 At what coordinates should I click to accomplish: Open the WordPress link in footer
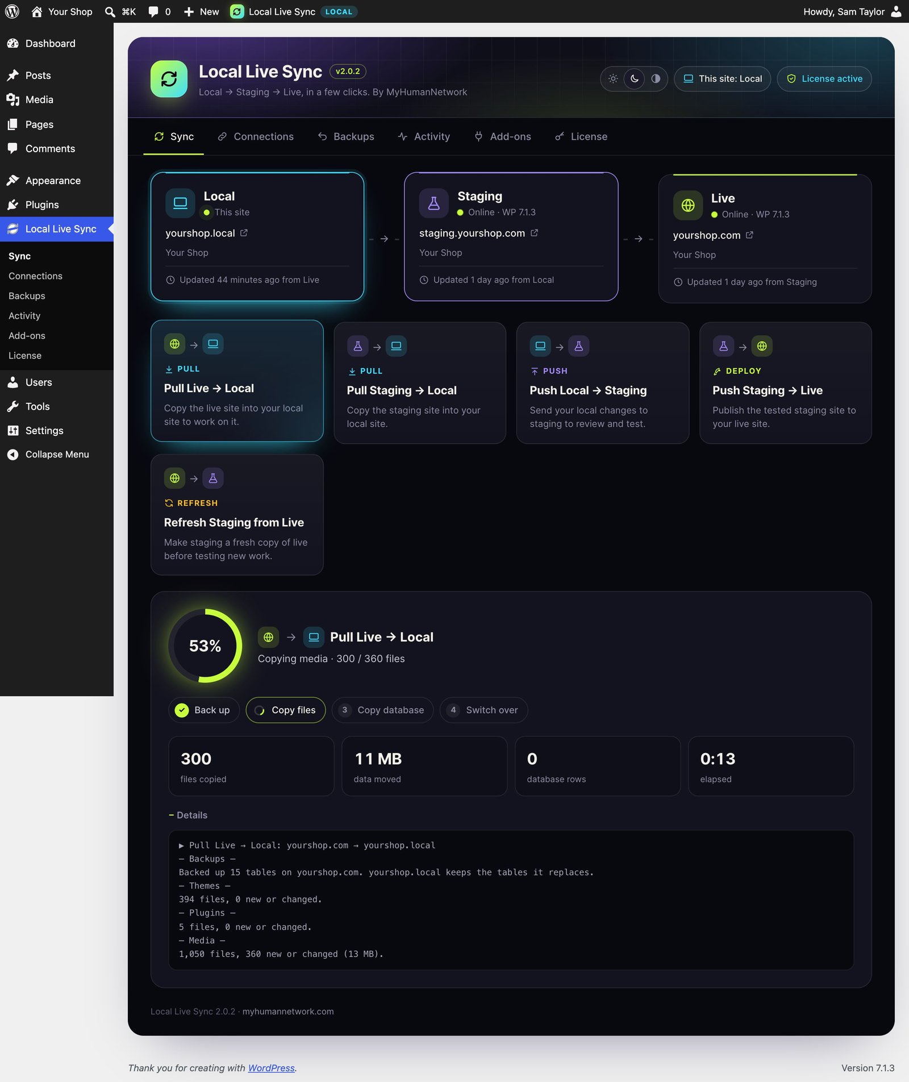[272, 1068]
